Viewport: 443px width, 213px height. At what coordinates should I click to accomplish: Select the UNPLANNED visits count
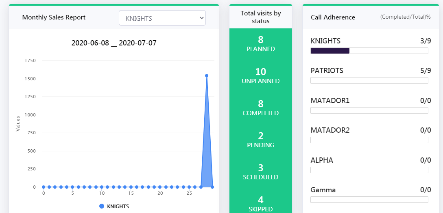coord(261,72)
